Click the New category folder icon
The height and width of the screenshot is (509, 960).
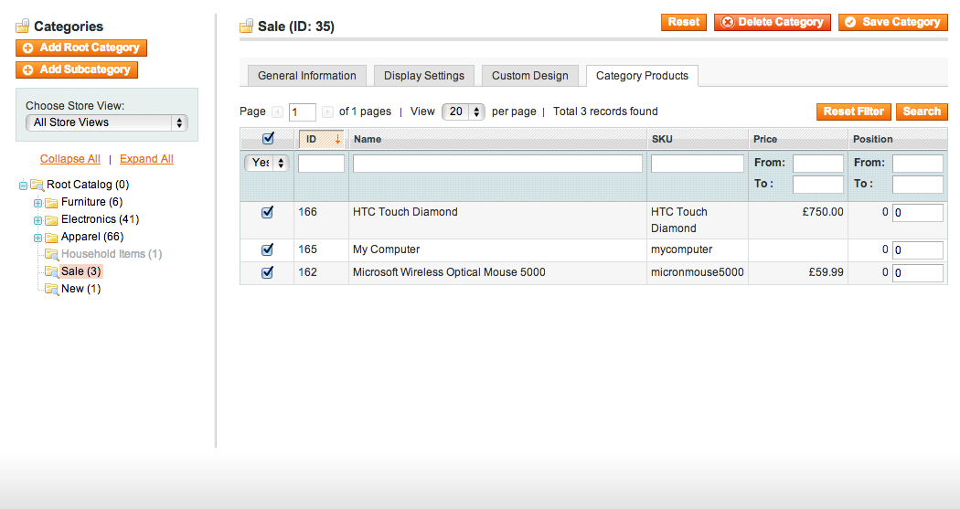coord(51,289)
